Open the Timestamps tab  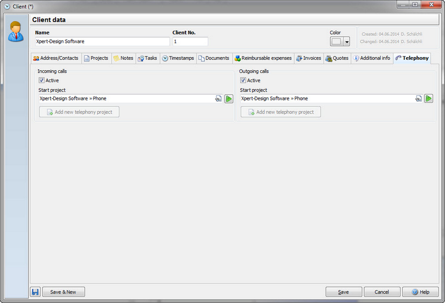click(178, 58)
